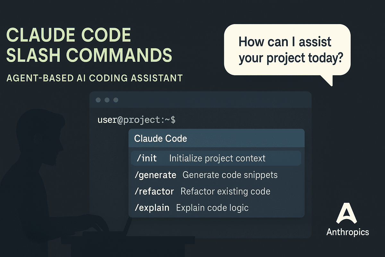The image size is (385, 257).
Task: Click "Explain code logic" description text
Action: [212, 208]
